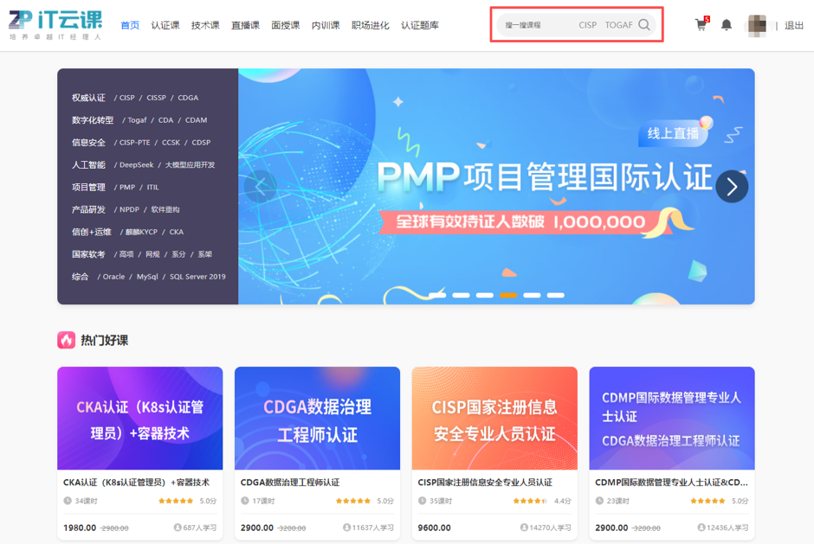
Task: Open the notifications bell
Action: pyautogui.click(x=727, y=25)
